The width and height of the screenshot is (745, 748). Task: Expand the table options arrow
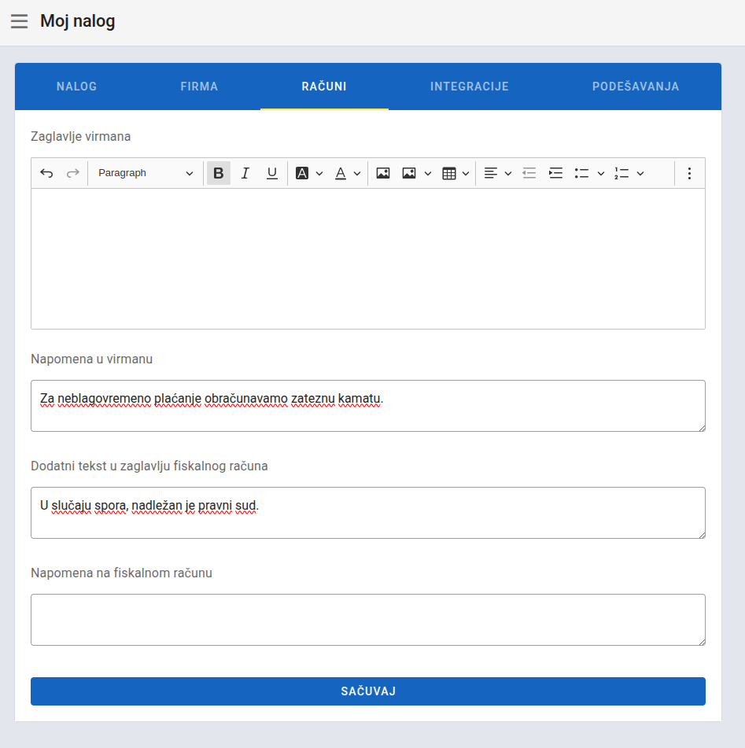tap(466, 174)
